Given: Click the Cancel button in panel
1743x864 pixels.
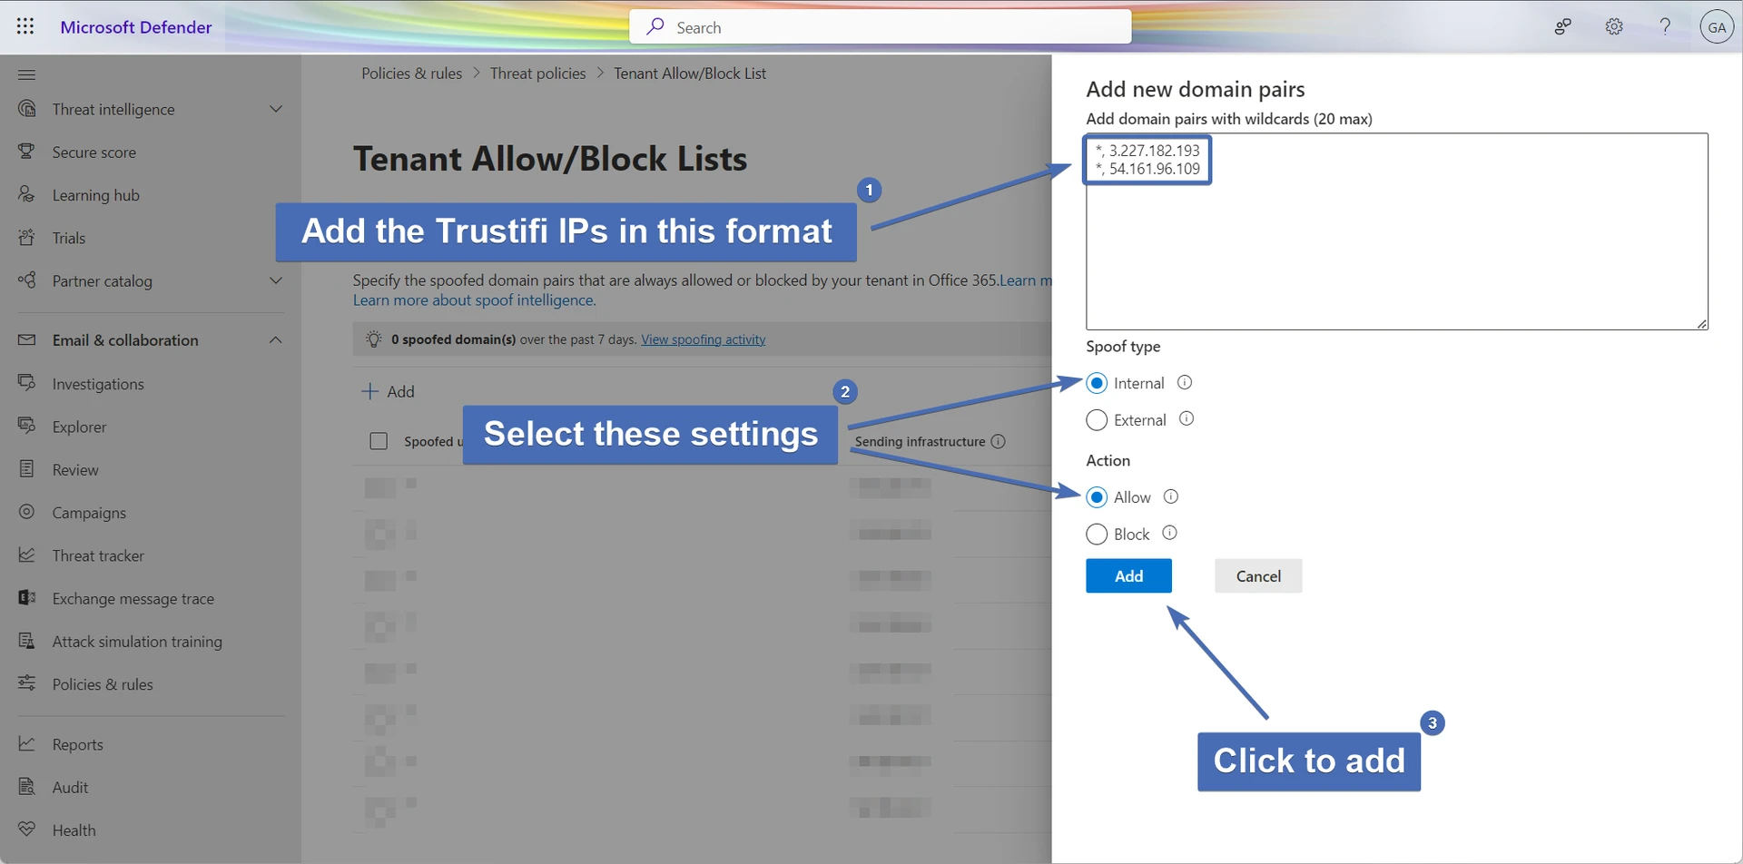Looking at the screenshot, I should pos(1257,576).
